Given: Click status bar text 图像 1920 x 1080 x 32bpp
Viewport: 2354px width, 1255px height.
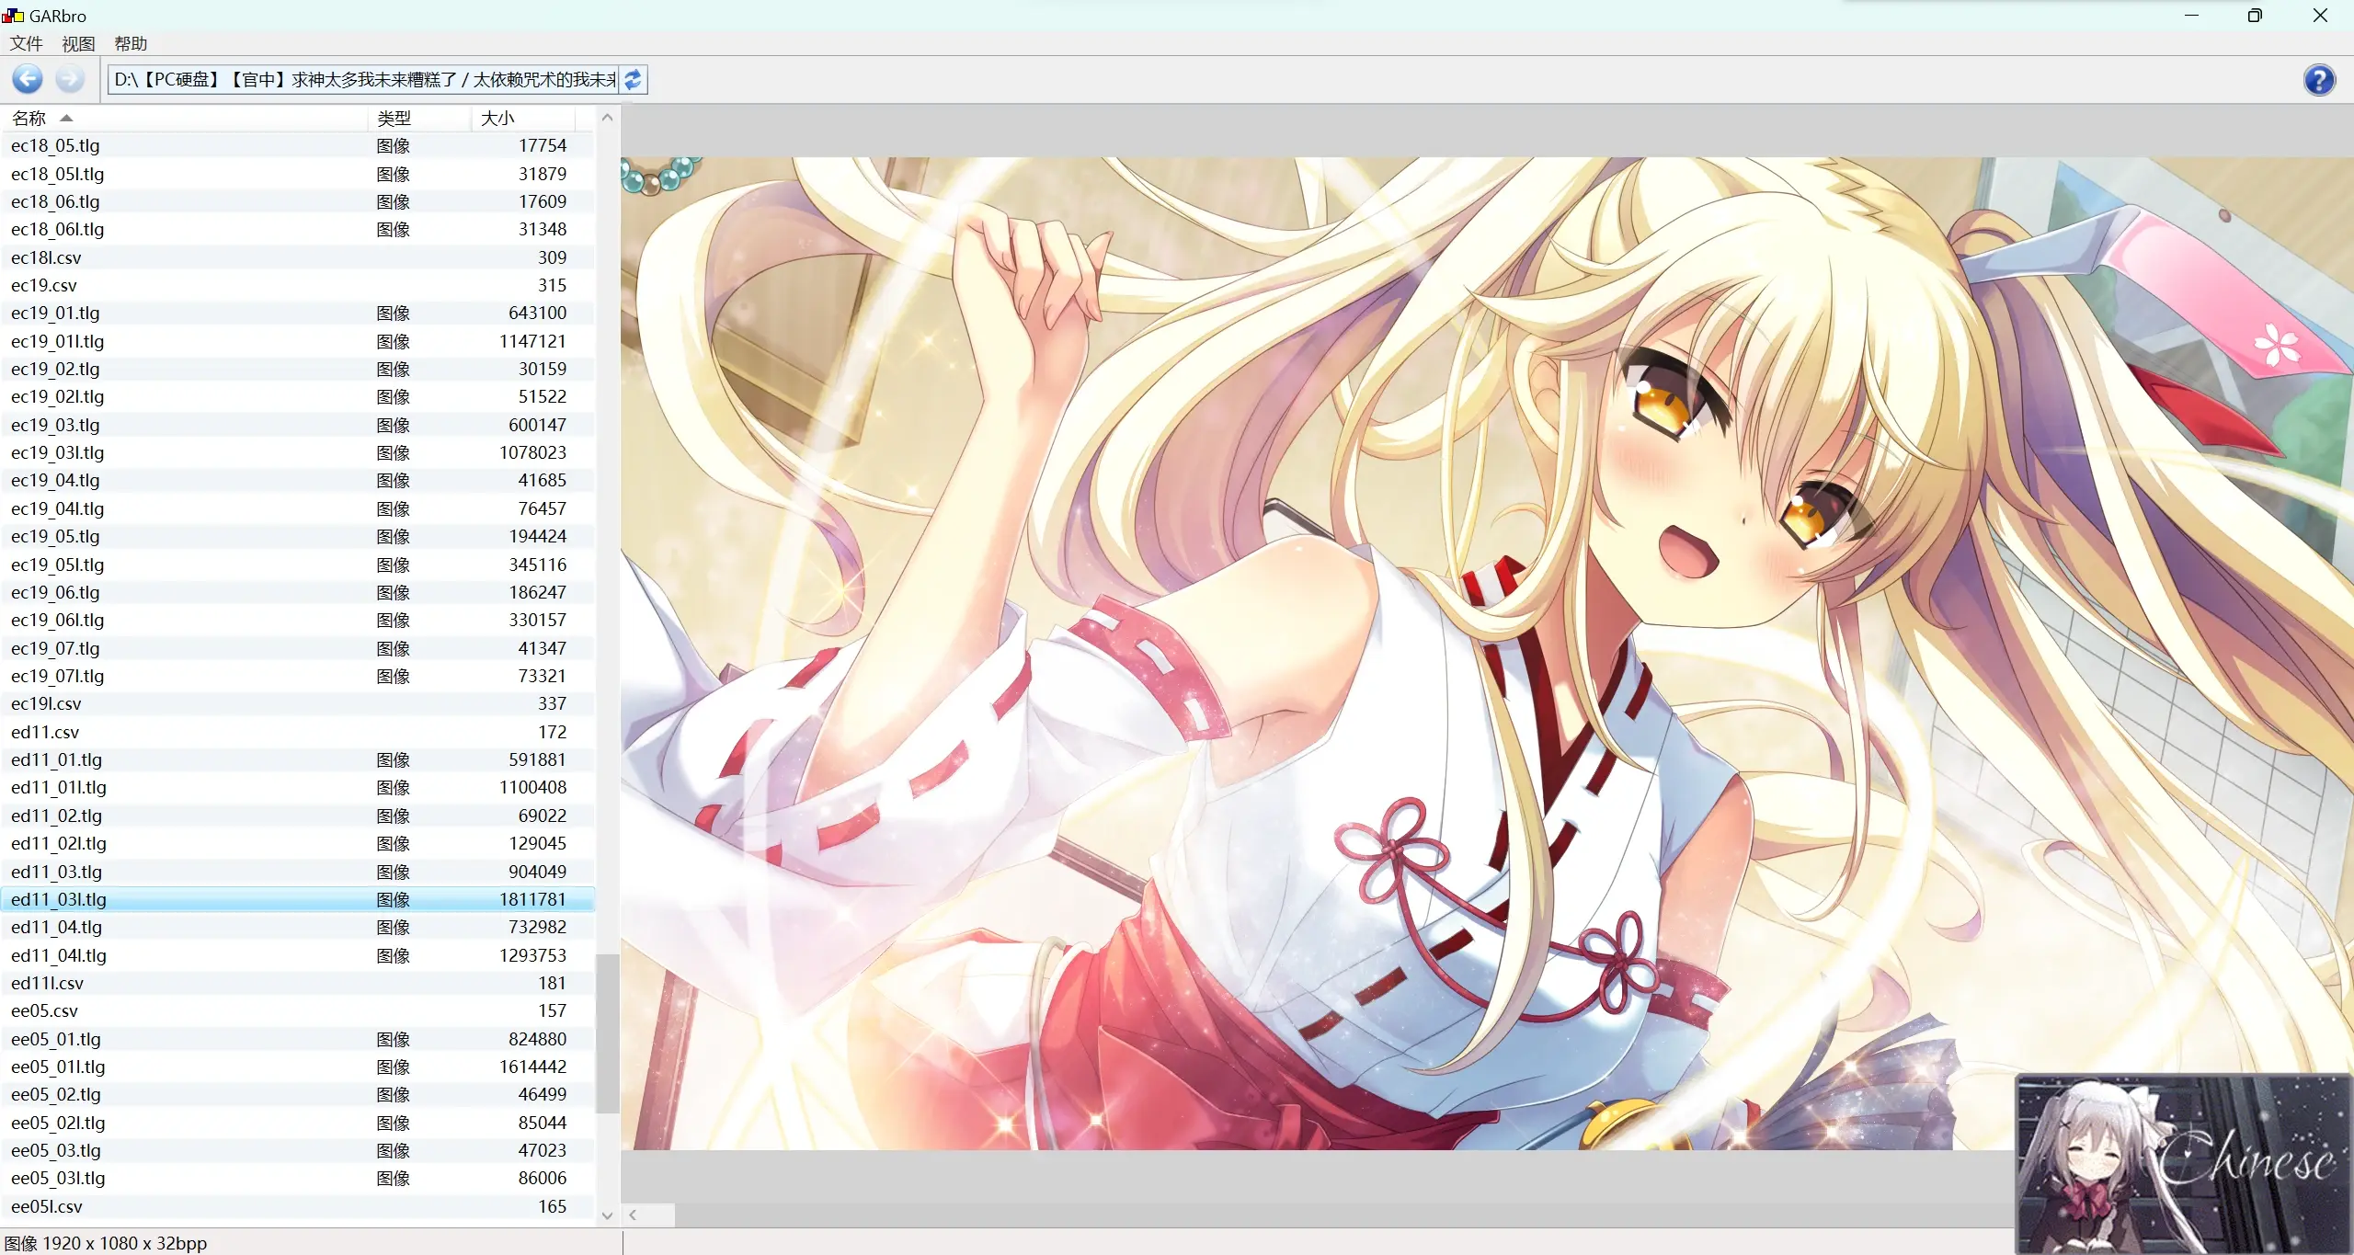Looking at the screenshot, I should click(106, 1243).
